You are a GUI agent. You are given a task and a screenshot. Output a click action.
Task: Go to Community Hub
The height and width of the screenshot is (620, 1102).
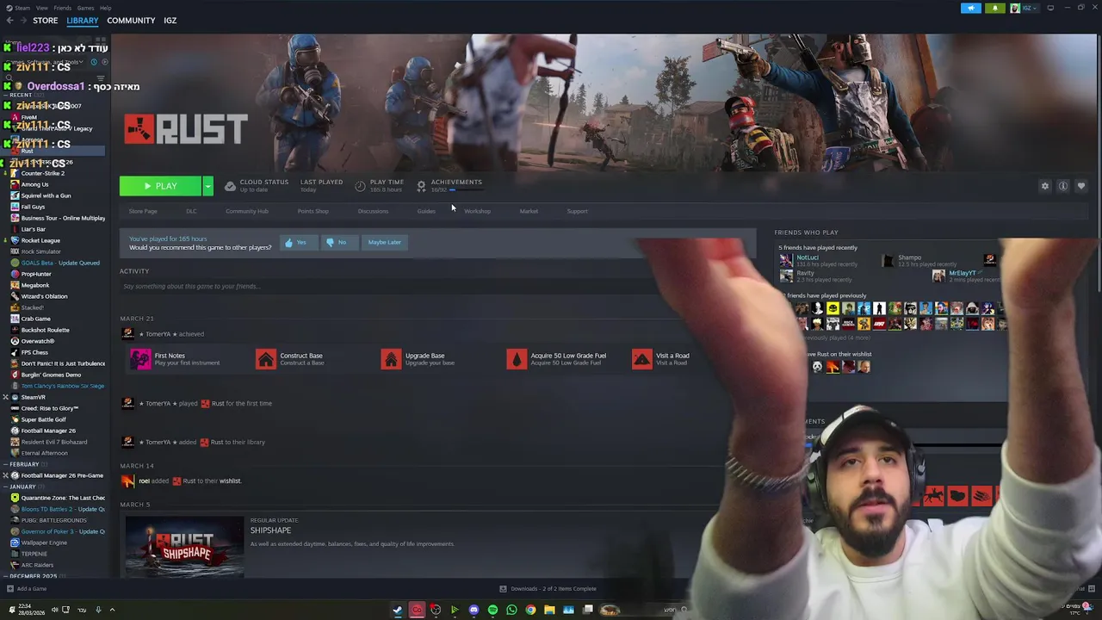[247, 211]
